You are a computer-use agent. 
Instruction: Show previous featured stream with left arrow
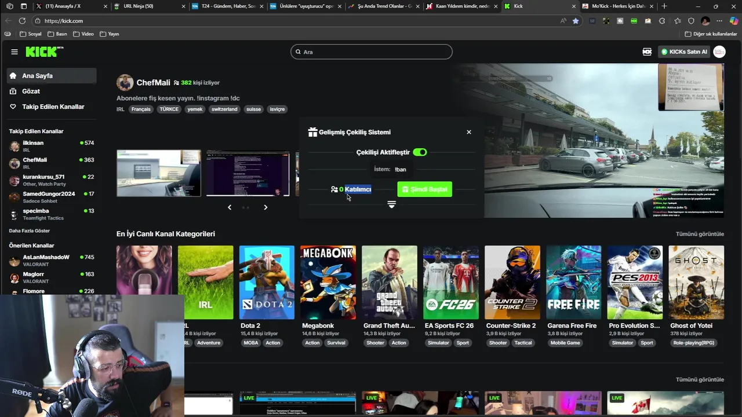[x=230, y=207]
